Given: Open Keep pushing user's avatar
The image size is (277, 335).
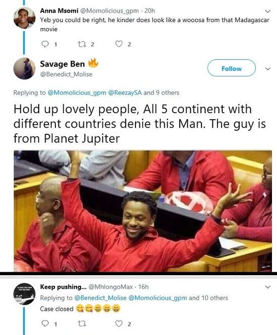Looking at the screenshot, I should coord(24,294).
